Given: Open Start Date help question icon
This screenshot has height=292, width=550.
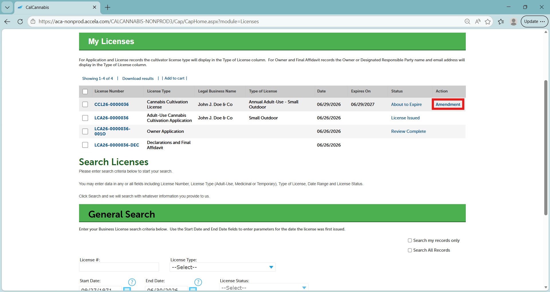Looking at the screenshot, I should 132,282.
